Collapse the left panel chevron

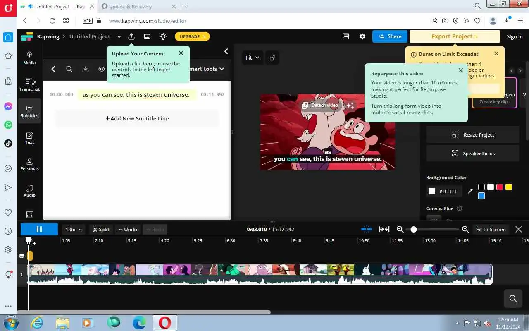tap(226, 51)
